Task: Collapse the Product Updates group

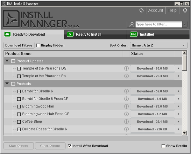Action: [x=7, y=61]
